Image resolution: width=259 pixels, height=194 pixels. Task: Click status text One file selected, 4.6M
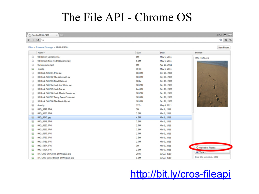click(x=206, y=157)
